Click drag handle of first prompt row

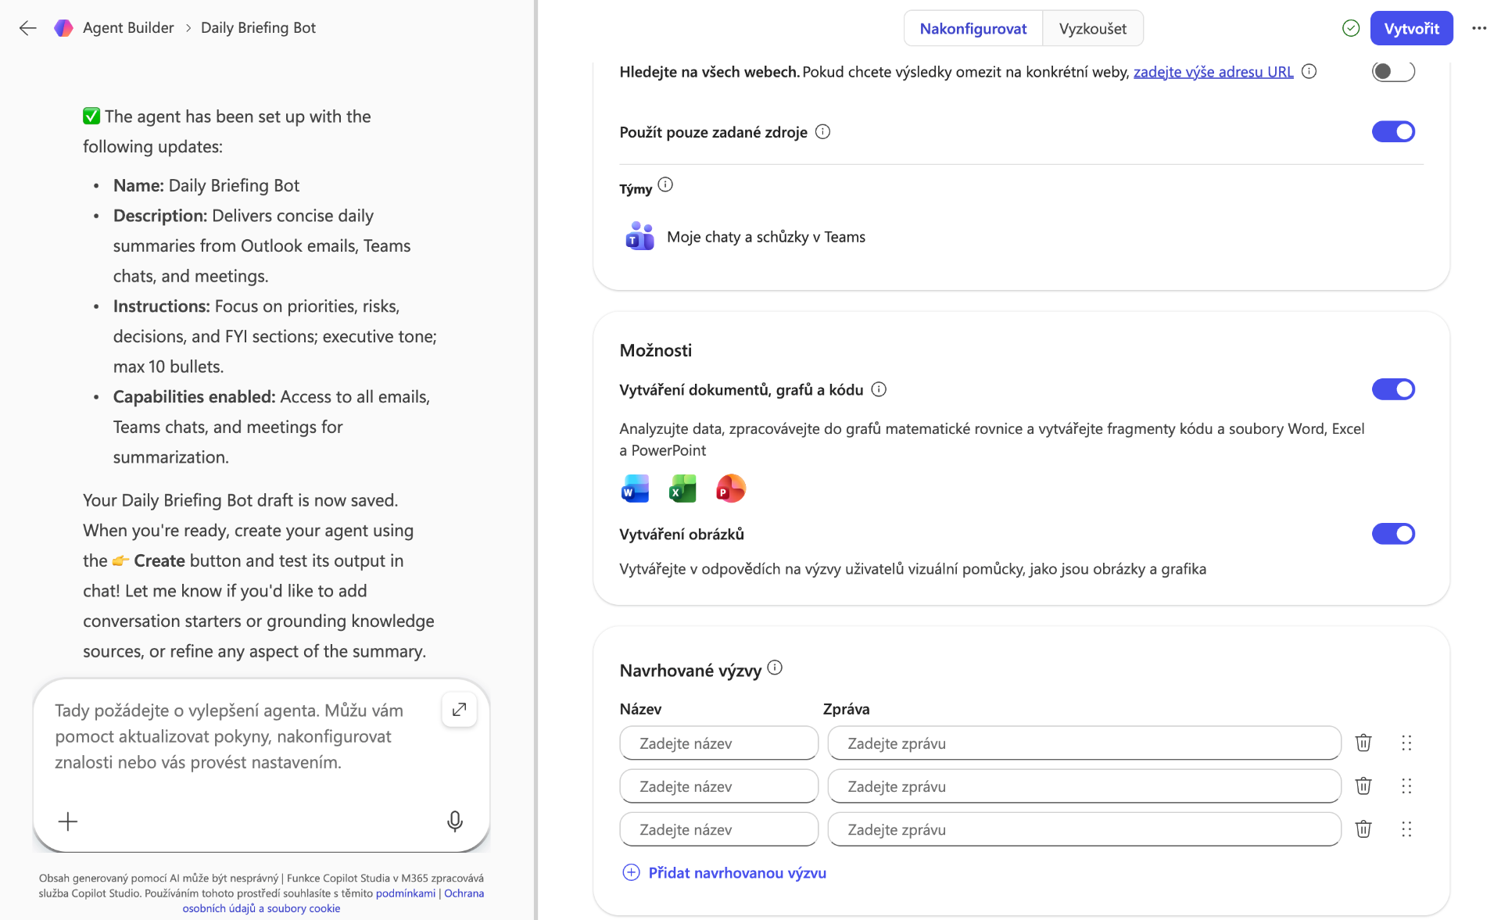(x=1406, y=743)
